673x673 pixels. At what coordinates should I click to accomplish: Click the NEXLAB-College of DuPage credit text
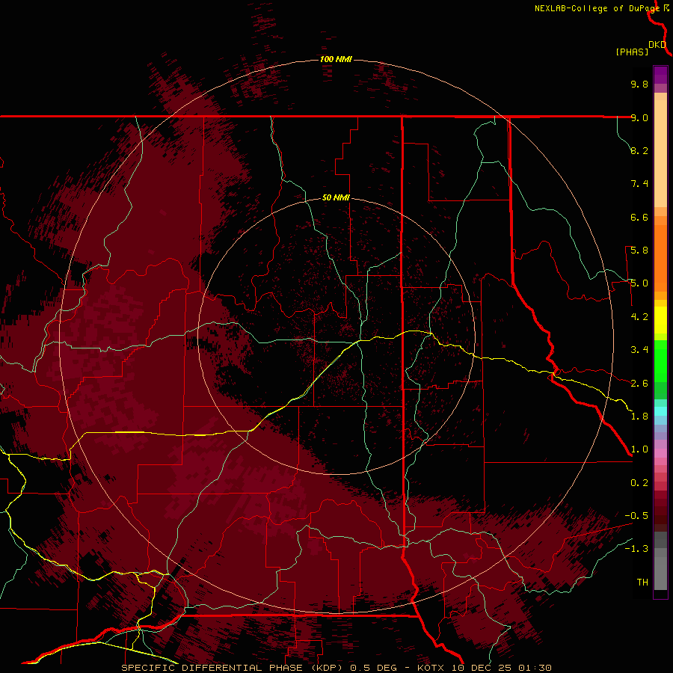point(598,8)
